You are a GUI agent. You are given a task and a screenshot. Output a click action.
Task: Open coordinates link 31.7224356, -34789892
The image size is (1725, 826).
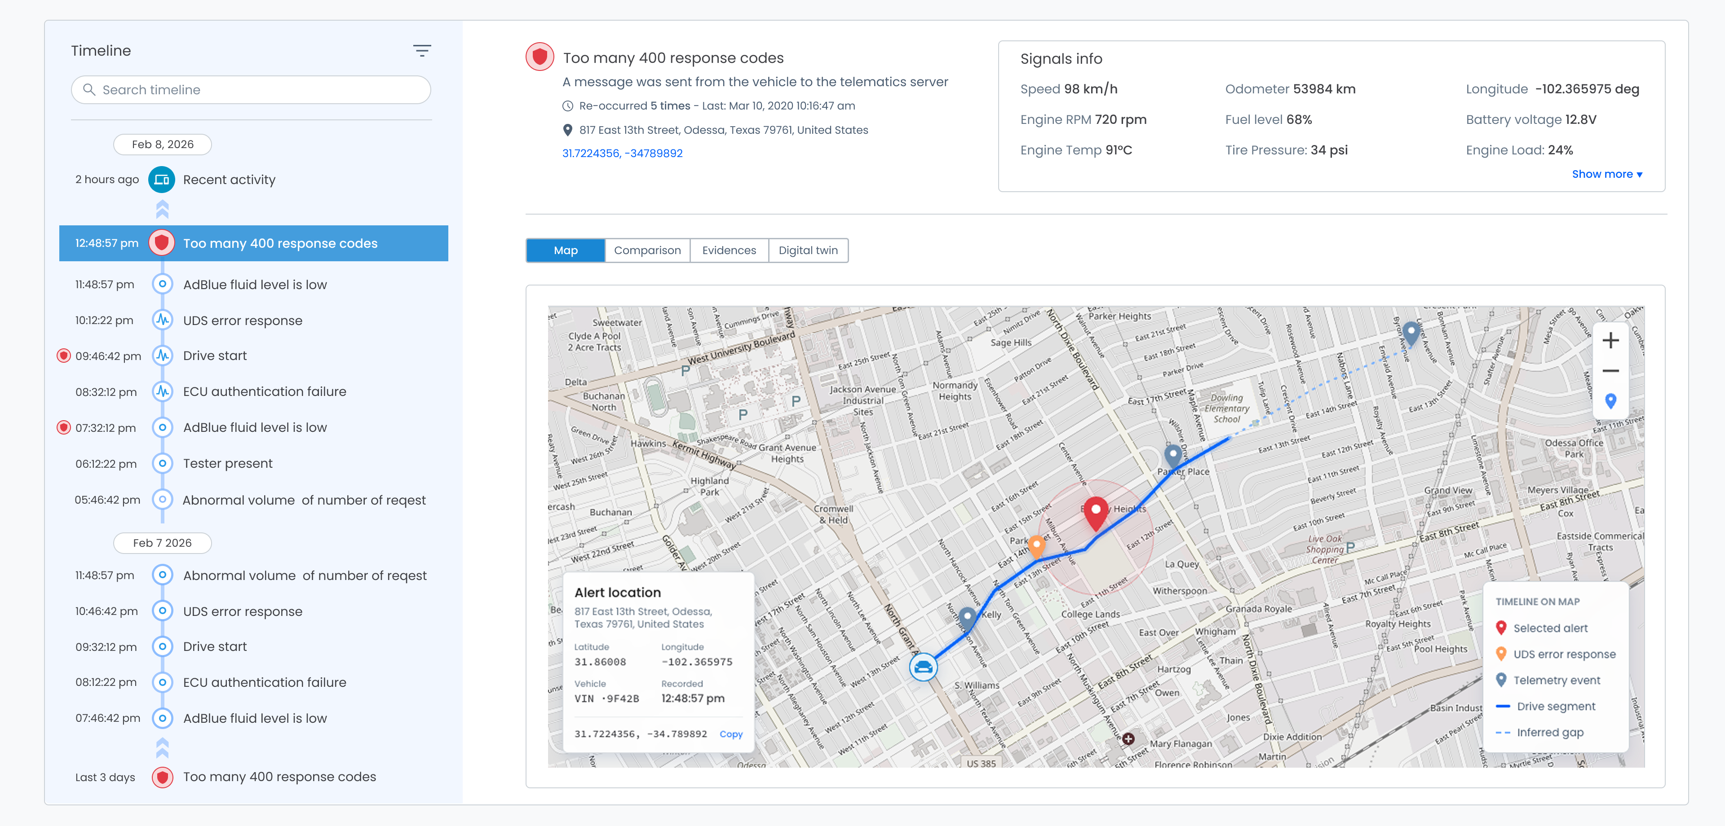coord(622,153)
